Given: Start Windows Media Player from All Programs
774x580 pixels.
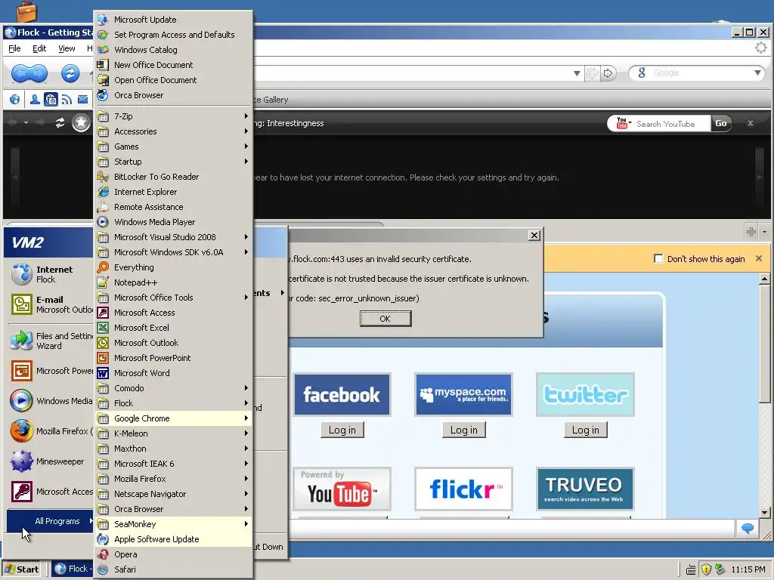Looking at the screenshot, I should tap(174, 222).
